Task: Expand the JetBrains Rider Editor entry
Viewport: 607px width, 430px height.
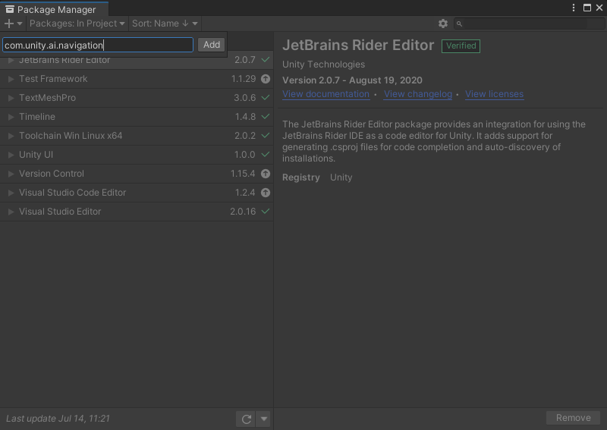Action: [x=11, y=61]
